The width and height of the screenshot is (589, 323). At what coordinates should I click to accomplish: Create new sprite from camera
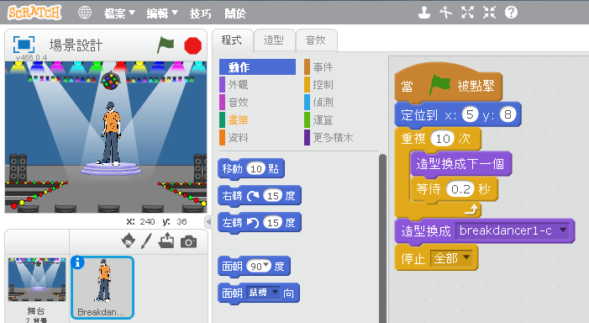188,241
